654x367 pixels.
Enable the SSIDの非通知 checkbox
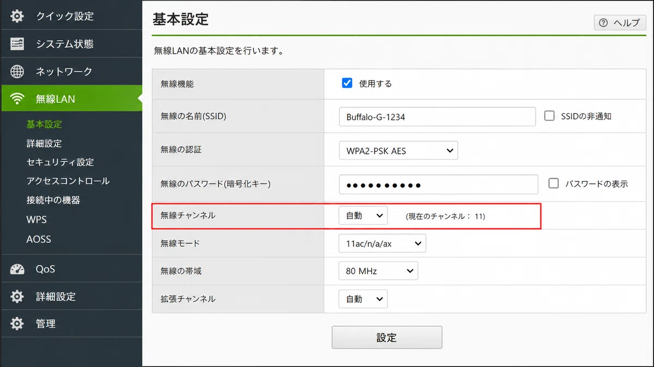[549, 116]
